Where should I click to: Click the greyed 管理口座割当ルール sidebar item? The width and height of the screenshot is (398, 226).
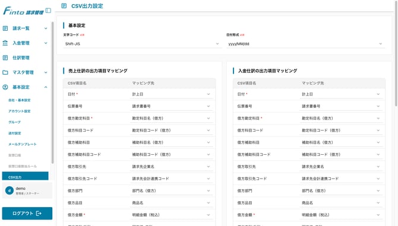23,167
